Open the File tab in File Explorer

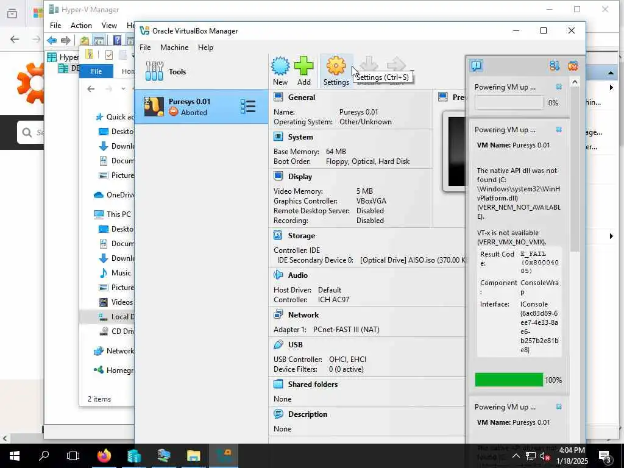[96, 71]
